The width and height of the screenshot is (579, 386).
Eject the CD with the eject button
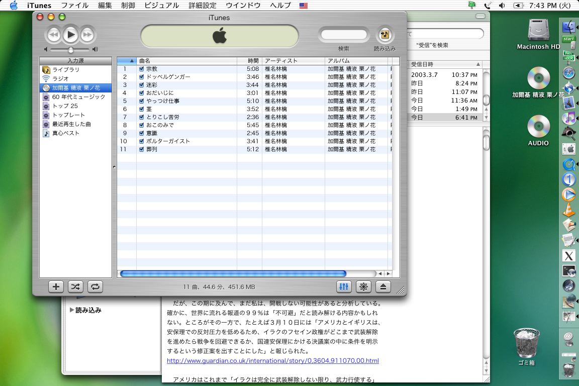[x=383, y=286]
